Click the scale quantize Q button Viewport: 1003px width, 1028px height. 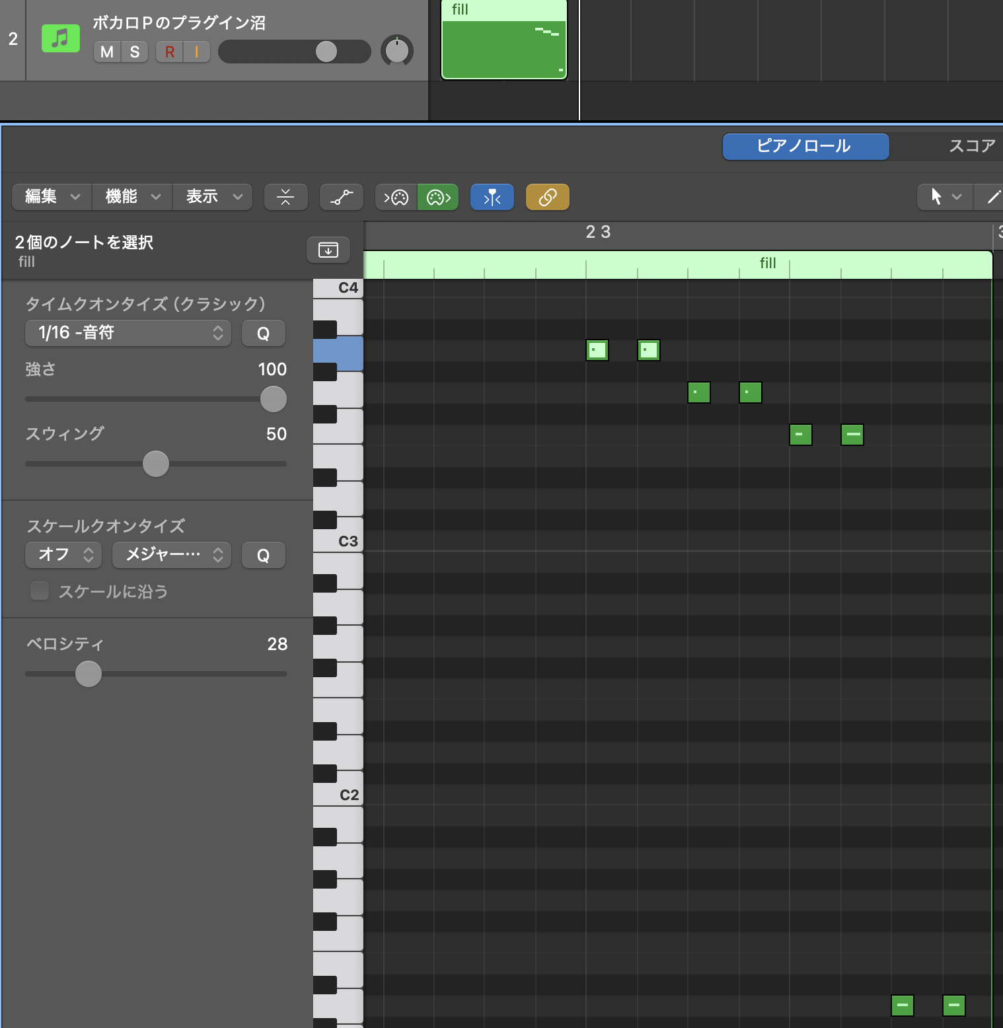point(263,555)
